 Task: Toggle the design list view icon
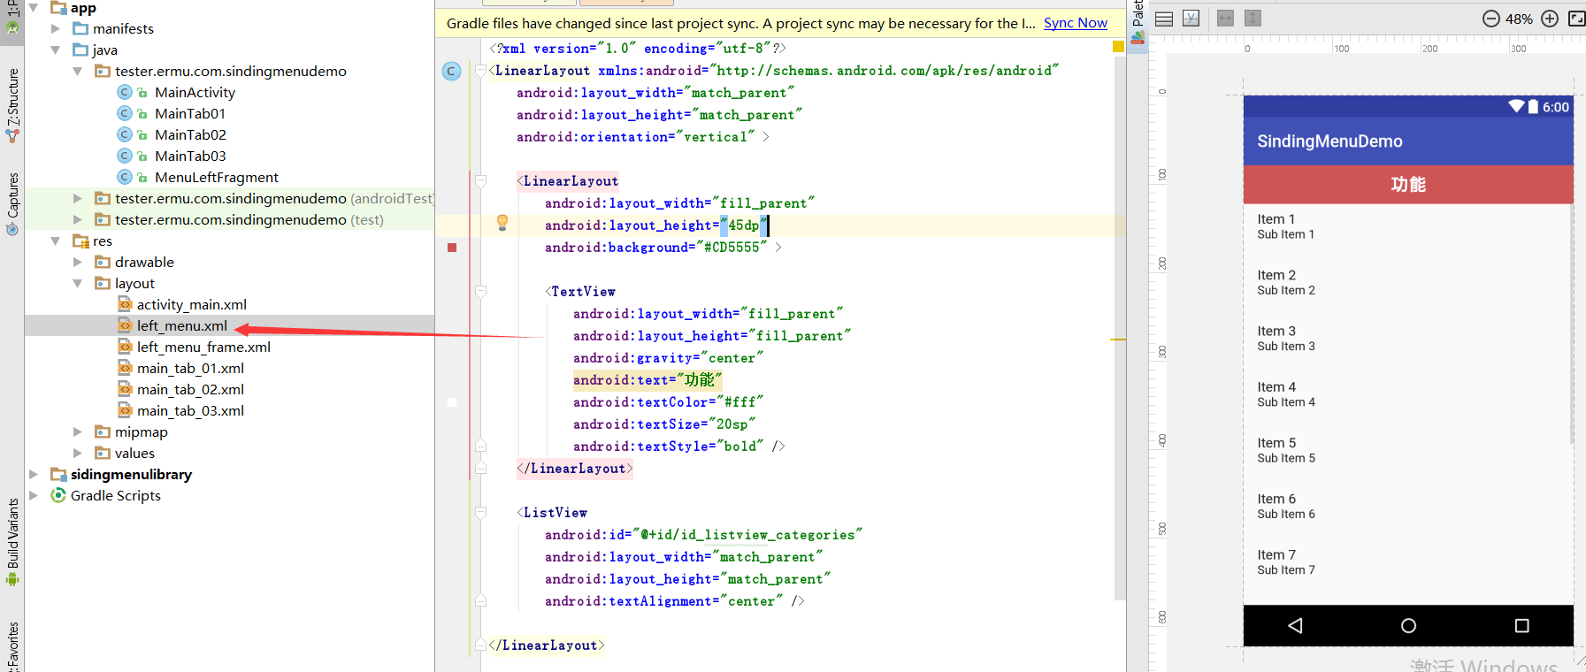pyautogui.click(x=1164, y=19)
